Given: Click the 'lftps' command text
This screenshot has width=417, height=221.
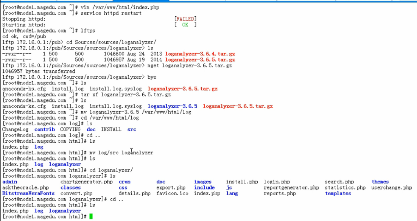Looking at the screenshot, I should [88, 31].
